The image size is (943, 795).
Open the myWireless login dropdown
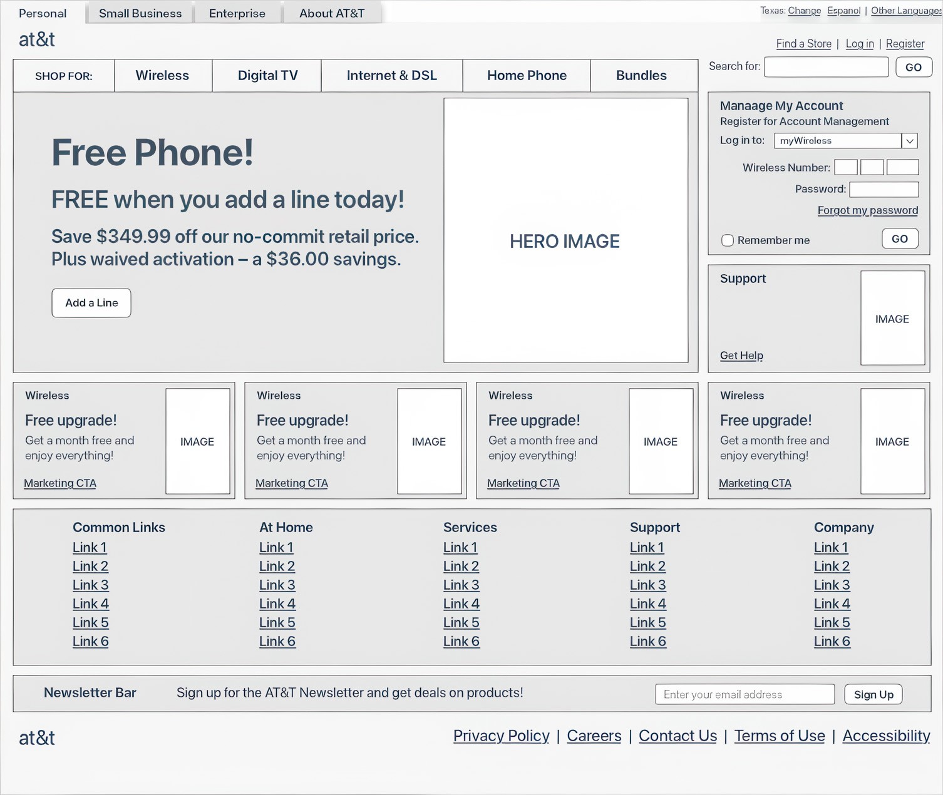[x=846, y=141]
